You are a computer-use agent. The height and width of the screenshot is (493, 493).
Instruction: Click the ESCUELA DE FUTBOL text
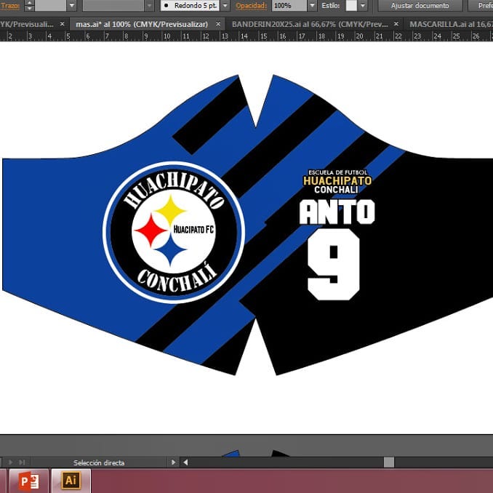click(337, 172)
